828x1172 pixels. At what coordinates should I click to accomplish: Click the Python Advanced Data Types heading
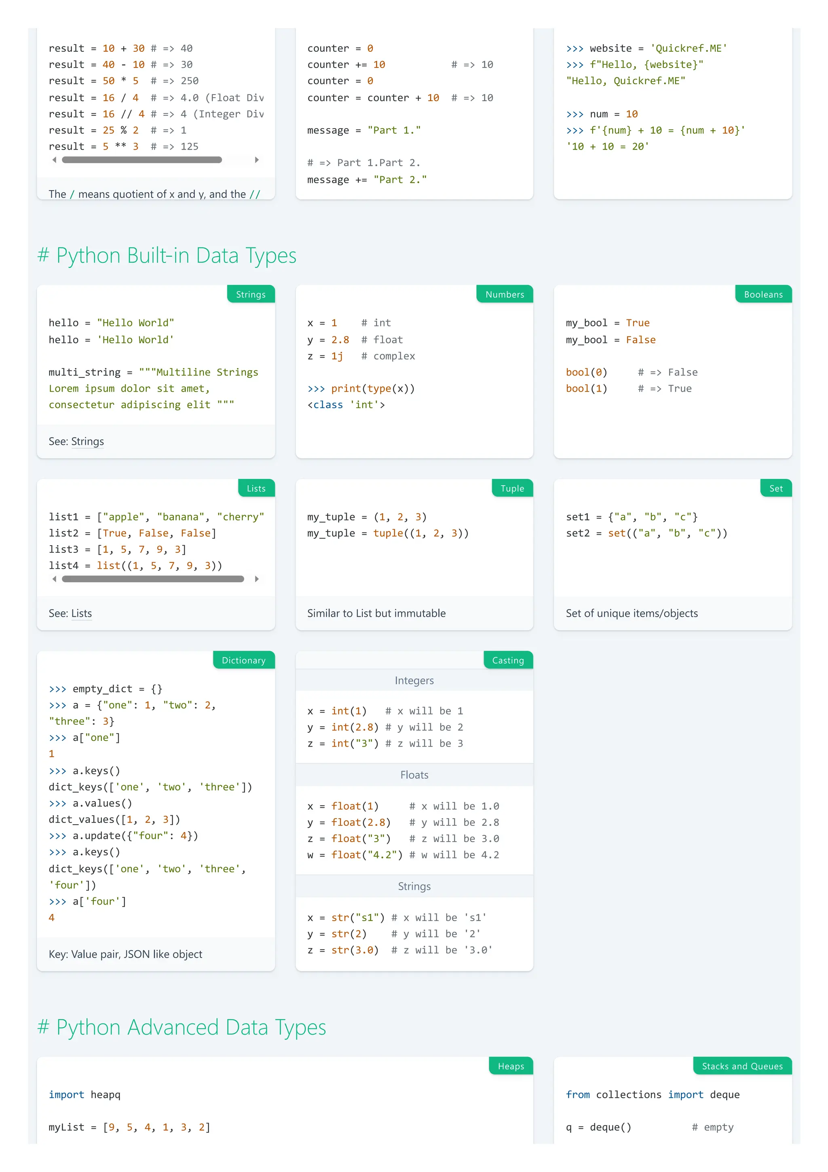point(182,1027)
